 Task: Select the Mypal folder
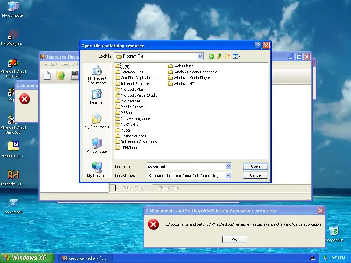click(123, 130)
